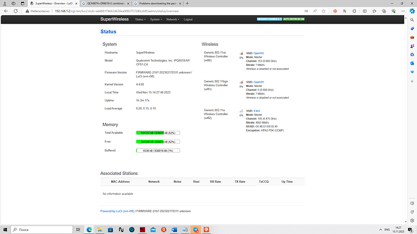Open the notification center icon in system tray
The image size is (417, 234).
click(410, 230)
